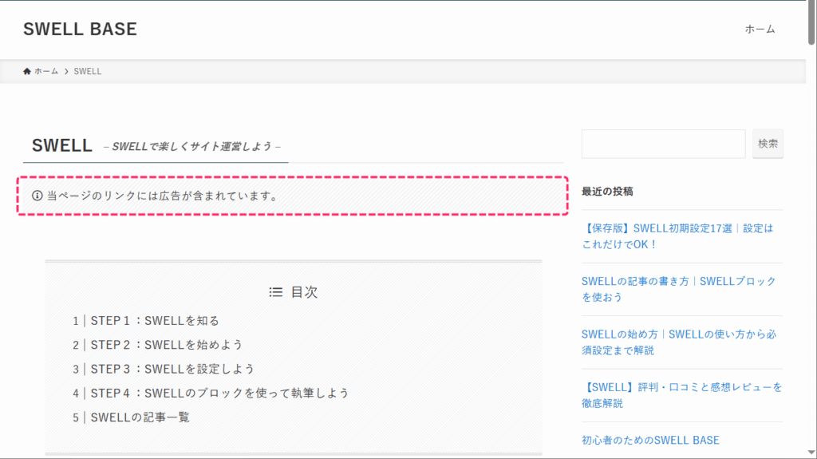Click the ホーム breadcrumb link
This screenshot has width=817, height=459.
(46, 72)
